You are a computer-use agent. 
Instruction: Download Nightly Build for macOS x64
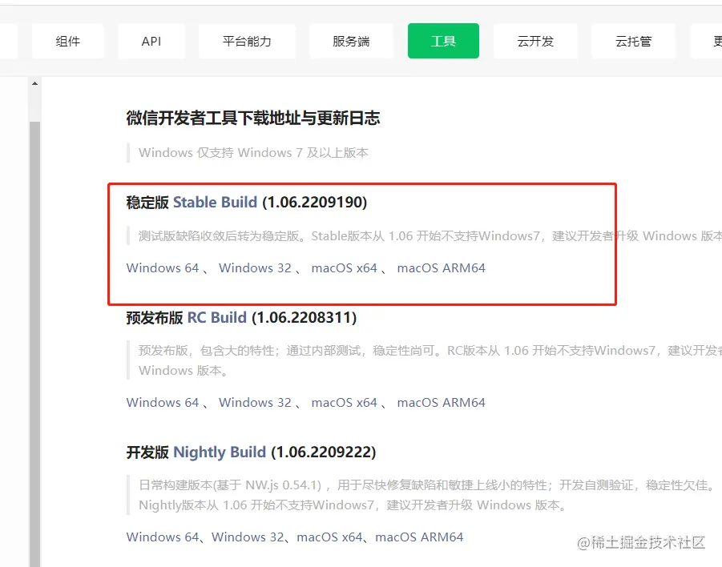tap(329, 537)
